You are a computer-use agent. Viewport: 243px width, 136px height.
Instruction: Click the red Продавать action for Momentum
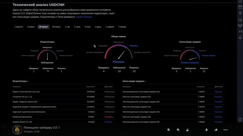[109, 117]
